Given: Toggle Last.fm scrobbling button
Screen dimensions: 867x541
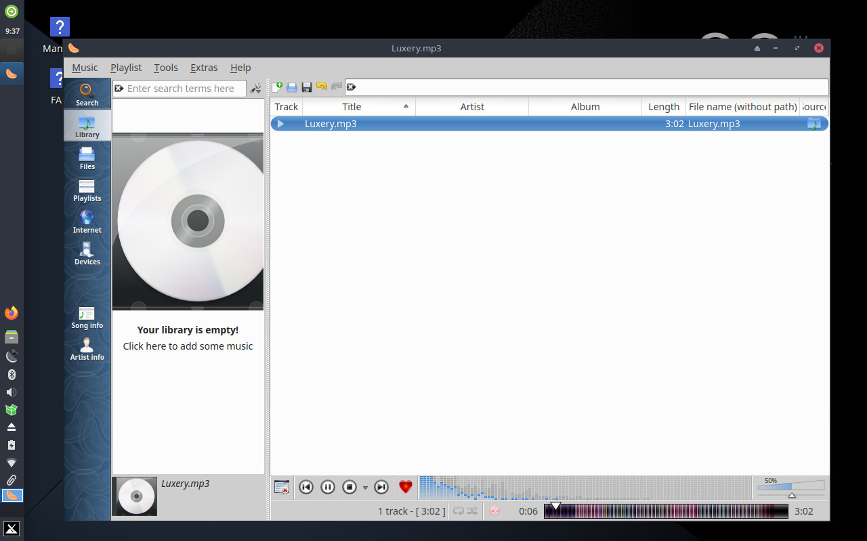Looking at the screenshot, I should [x=494, y=511].
